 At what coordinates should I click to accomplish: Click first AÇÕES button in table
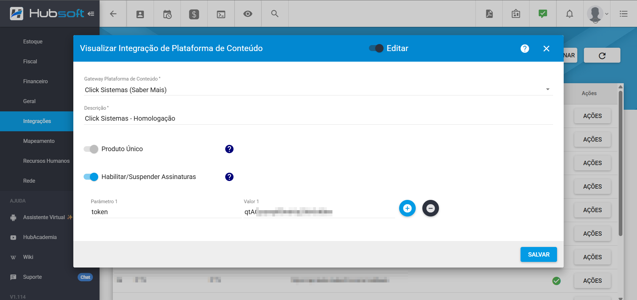(592, 116)
